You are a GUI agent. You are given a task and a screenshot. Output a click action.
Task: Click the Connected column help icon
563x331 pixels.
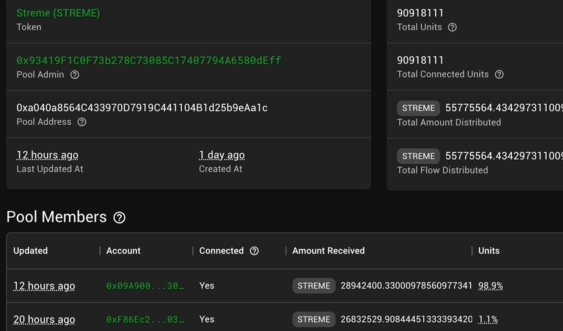pos(254,251)
